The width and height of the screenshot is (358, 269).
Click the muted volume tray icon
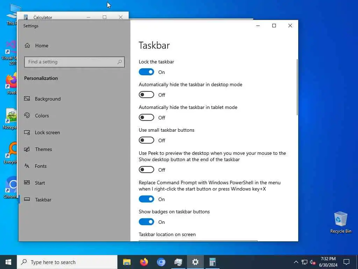[x=313, y=262]
